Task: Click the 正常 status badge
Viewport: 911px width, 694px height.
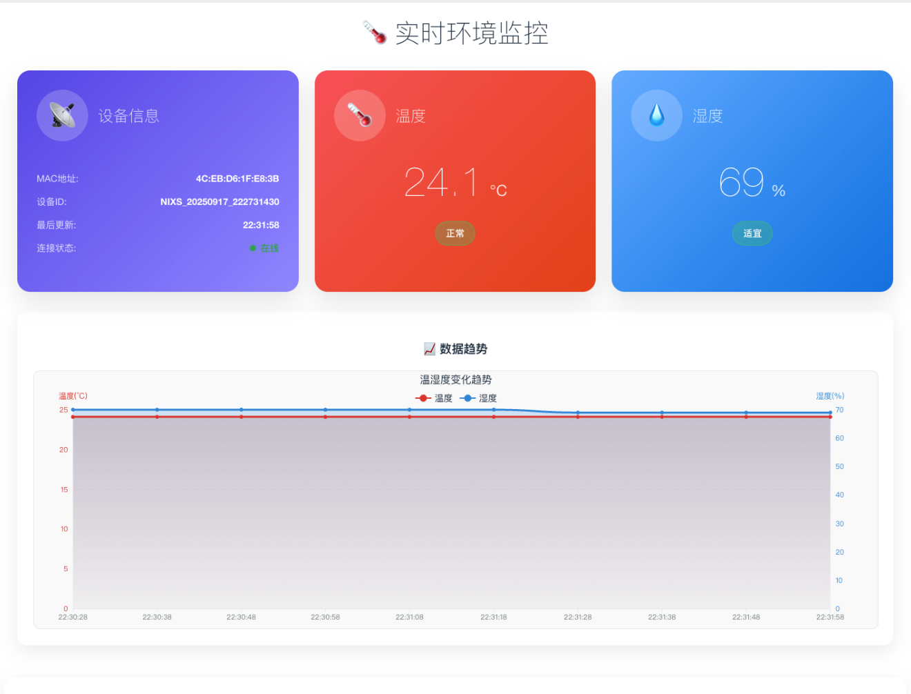Action: (455, 232)
